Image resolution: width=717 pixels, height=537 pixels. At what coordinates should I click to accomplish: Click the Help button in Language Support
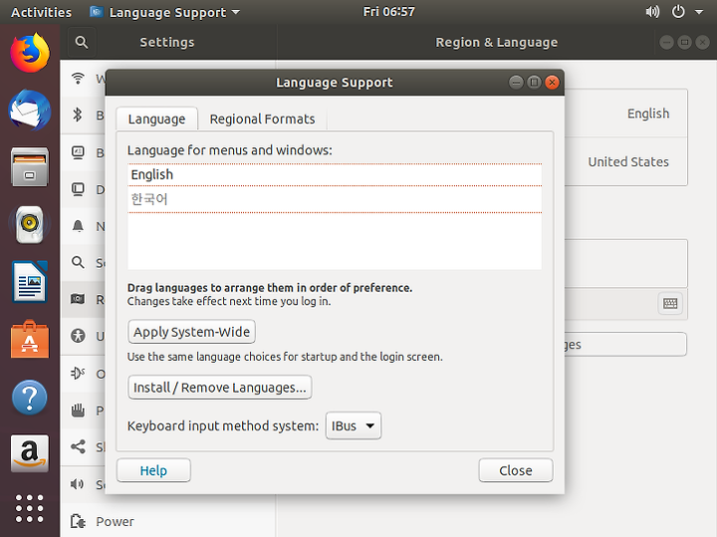(x=153, y=470)
